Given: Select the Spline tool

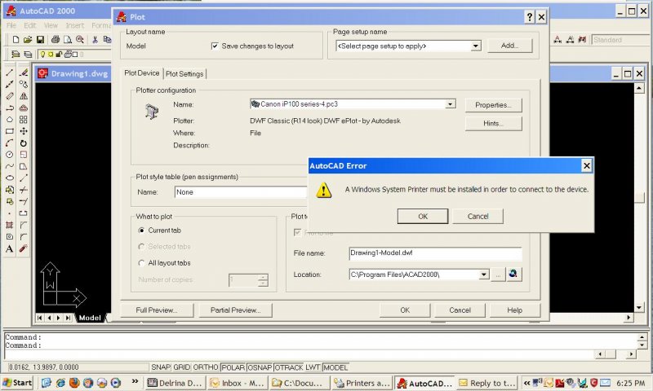Looking at the screenshot, I should (10, 166).
